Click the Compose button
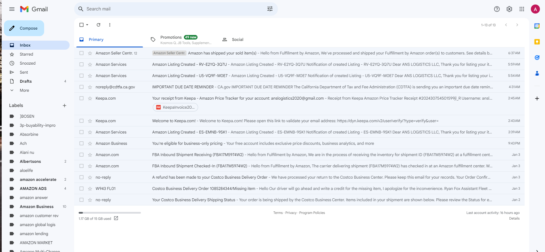Screen dimensions: 545x252 coord(24,28)
